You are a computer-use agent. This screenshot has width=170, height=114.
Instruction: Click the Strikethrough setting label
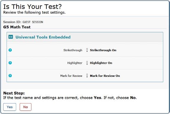pos(73,50)
